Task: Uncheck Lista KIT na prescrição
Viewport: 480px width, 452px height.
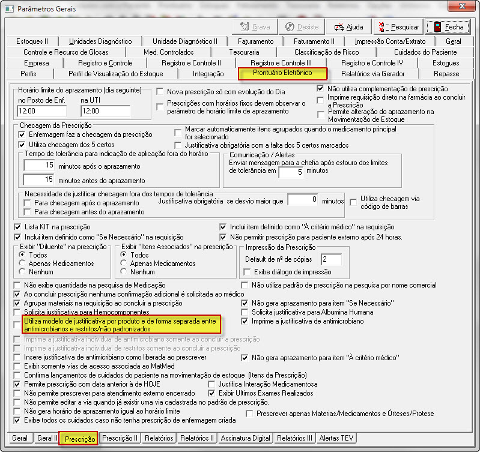Action: tap(17, 227)
